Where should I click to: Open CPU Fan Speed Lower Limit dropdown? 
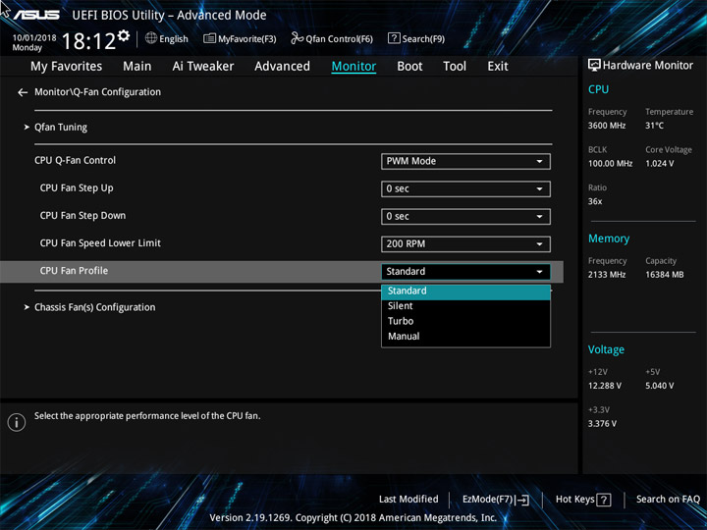click(x=465, y=244)
